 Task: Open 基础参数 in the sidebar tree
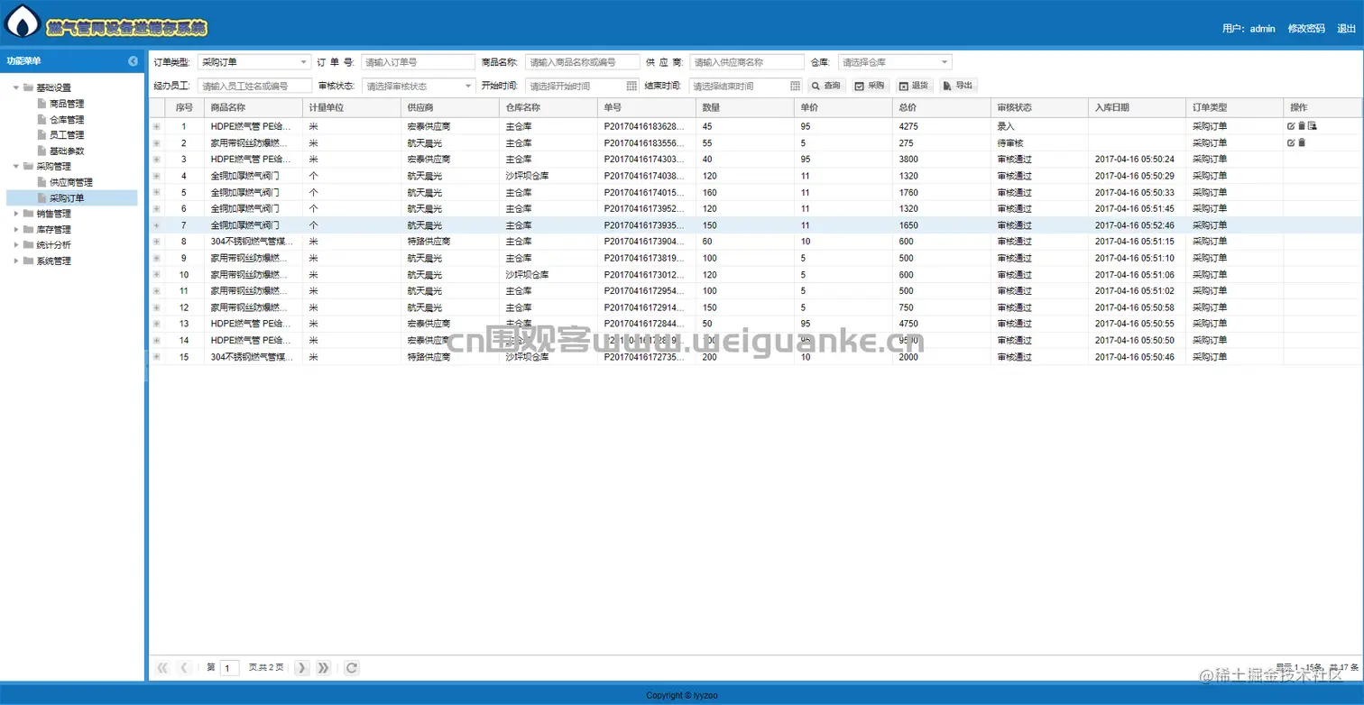pyautogui.click(x=67, y=151)
